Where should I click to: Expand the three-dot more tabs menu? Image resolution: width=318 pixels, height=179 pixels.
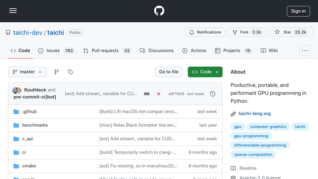click(x=305, y=50)
